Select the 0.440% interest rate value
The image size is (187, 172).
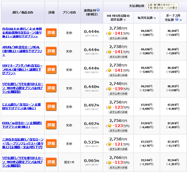click(x=92, y=87)
